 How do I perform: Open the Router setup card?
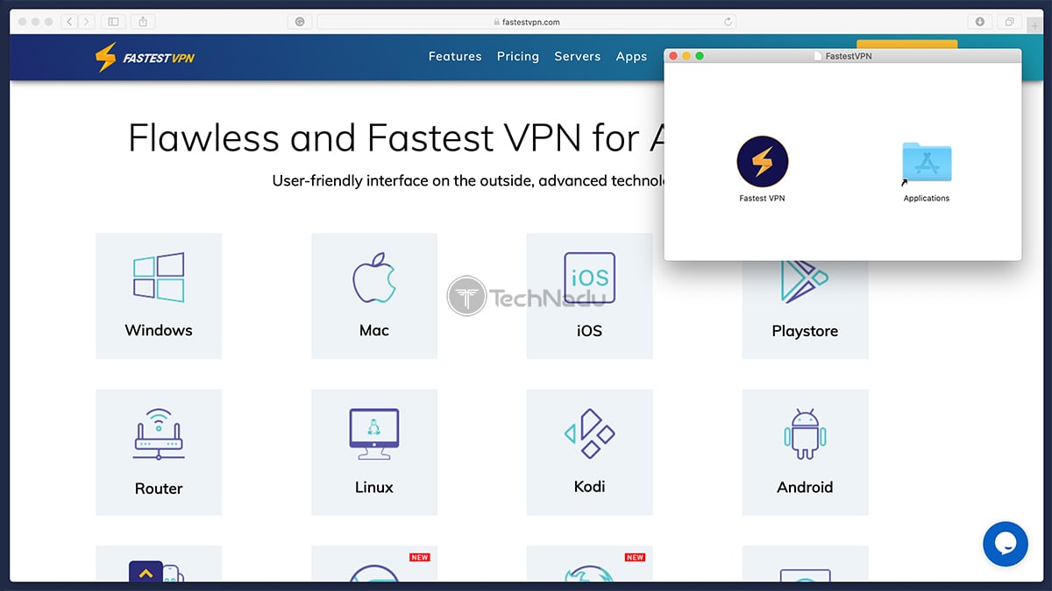pyautogui.click(x=159, y=452)
